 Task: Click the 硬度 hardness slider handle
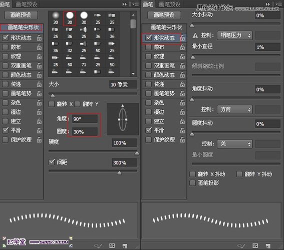(x=137, y=153)
